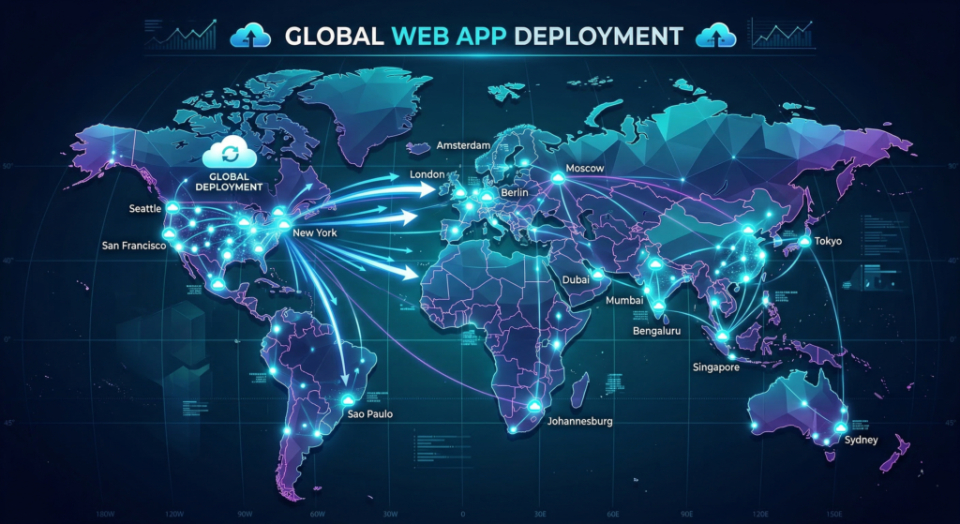This screenshot has width=960, height=524.
Task: Select the London city label
Action: (x=427, y=174)
